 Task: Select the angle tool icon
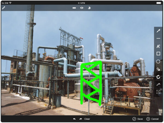[158, 84]
